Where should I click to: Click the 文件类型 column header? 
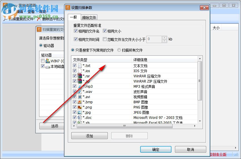pos(101,59)
